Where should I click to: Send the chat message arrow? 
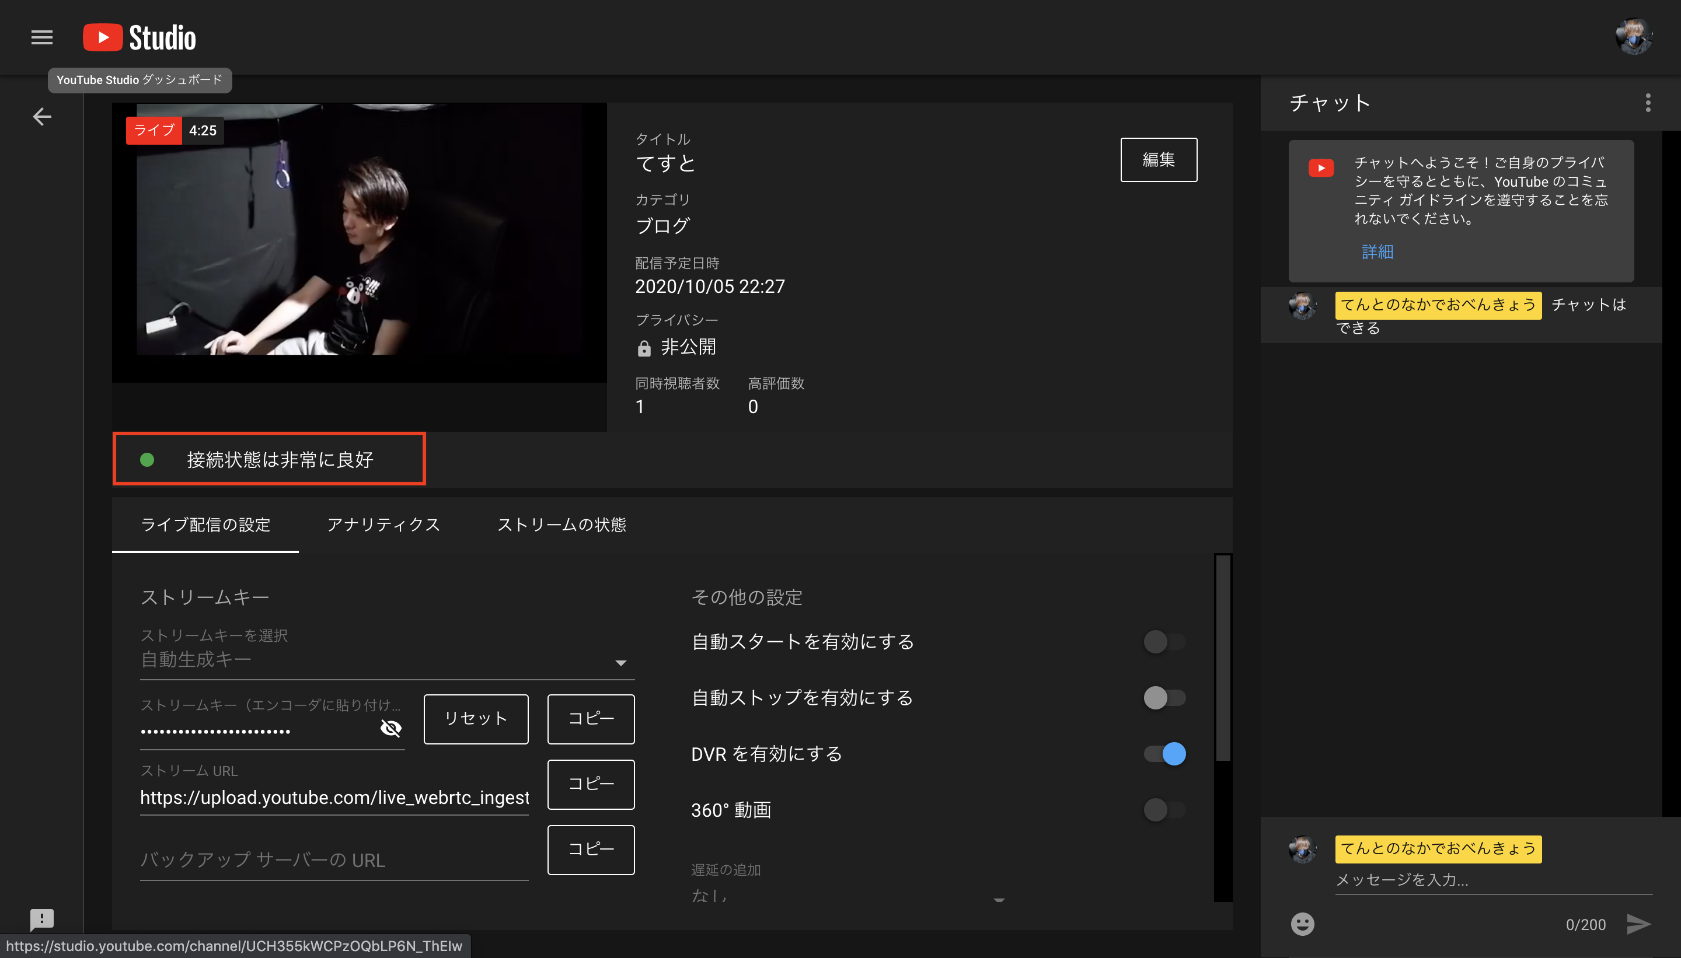1638,924
